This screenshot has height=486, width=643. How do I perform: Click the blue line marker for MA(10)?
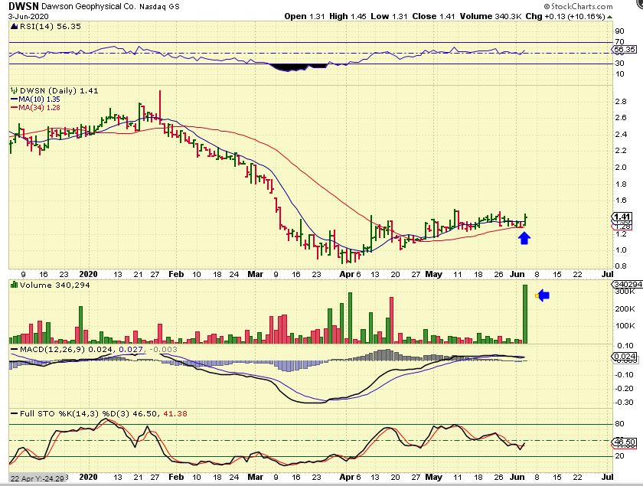point(14,99)
